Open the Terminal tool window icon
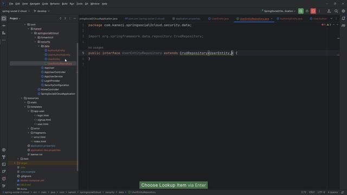The image size is (347, 195). point(4,164)
